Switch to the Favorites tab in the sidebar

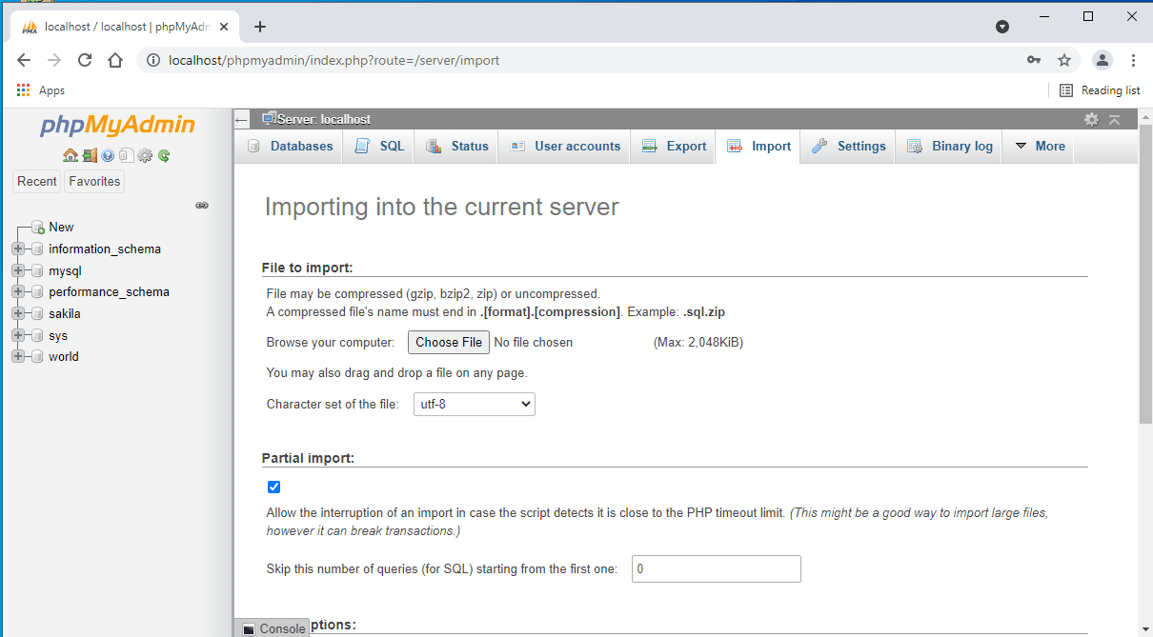coord(93,180)
